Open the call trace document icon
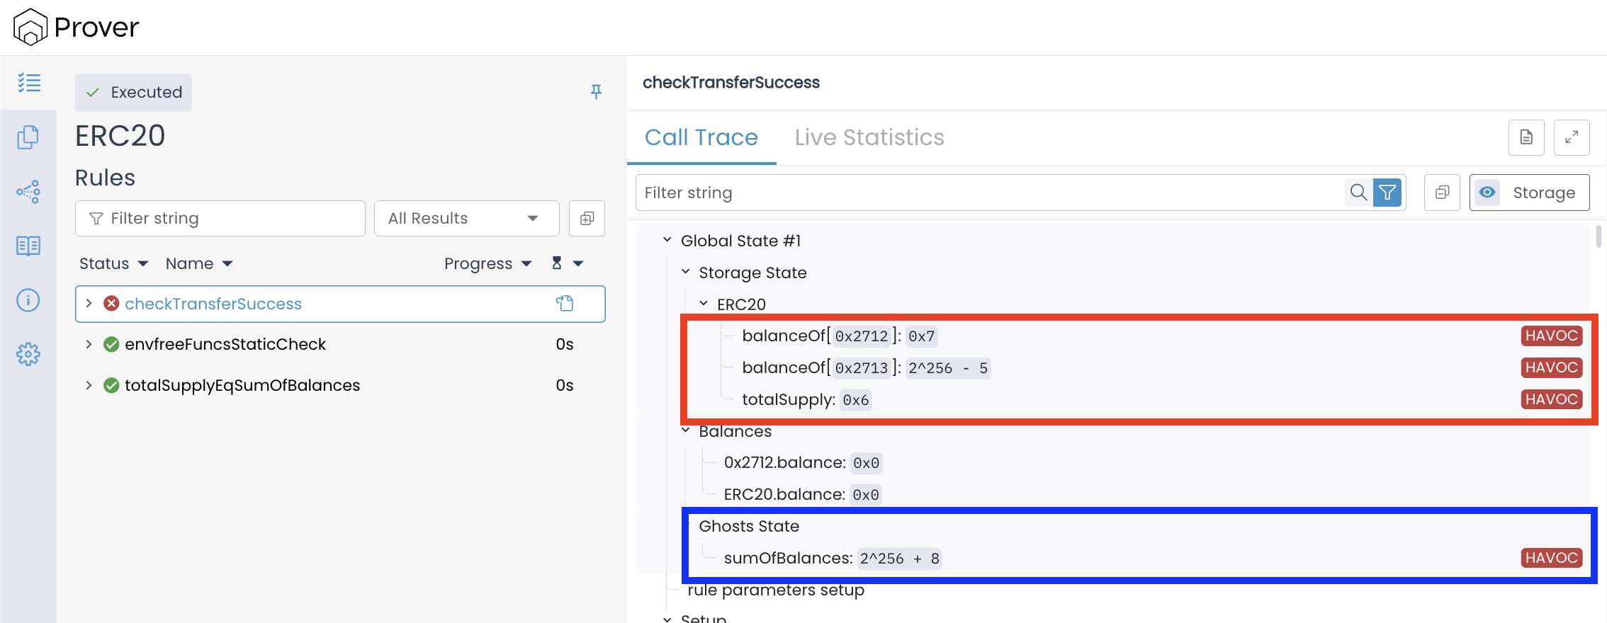Viewport: 1607px width, 623px height. coord(1526,137)
